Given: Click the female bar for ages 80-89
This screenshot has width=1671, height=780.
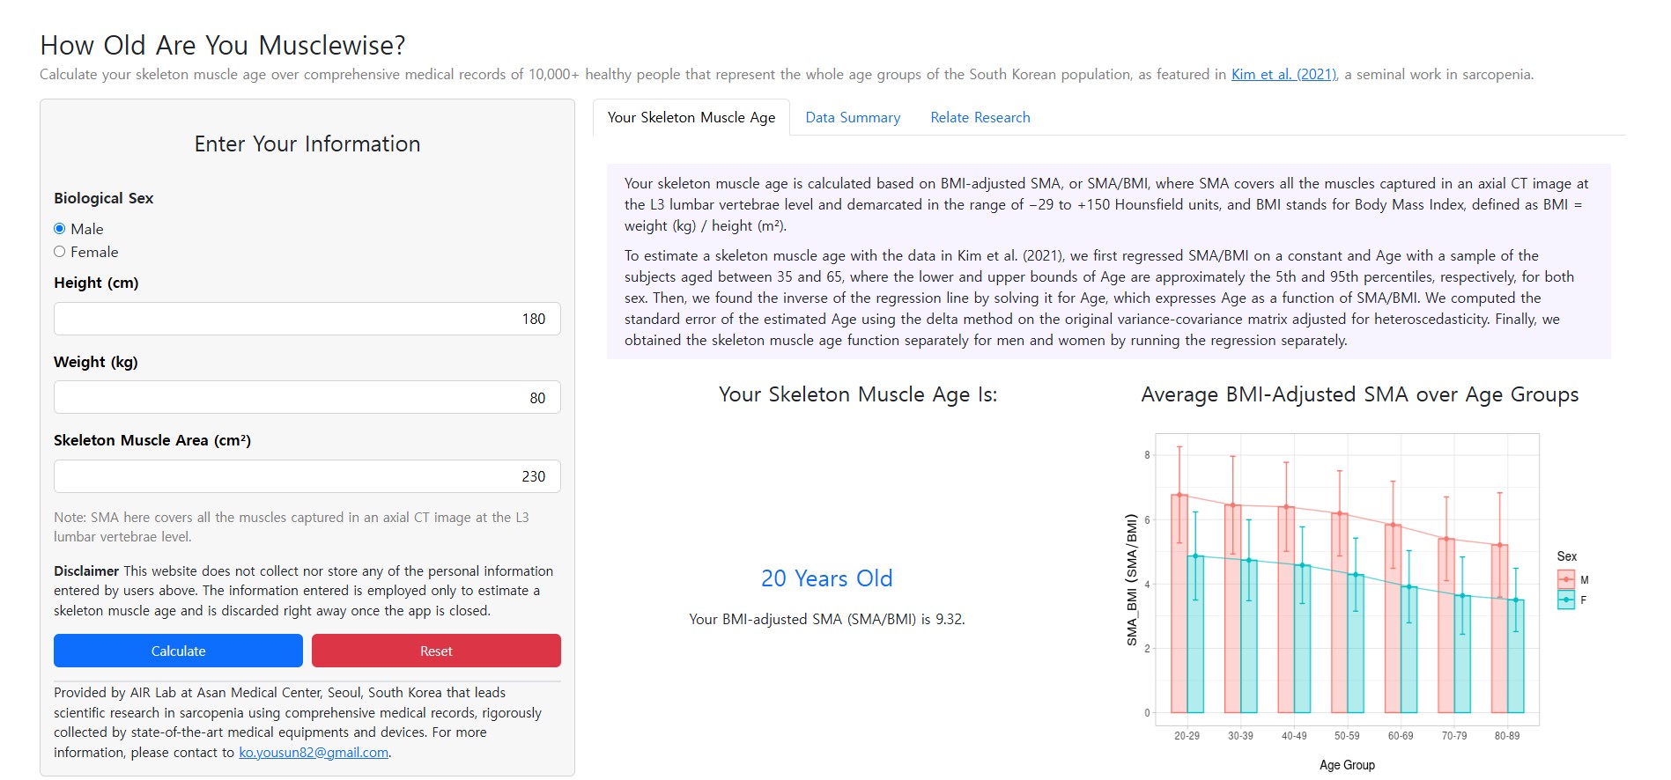Looking at the screenshot, I should 1515,660.
